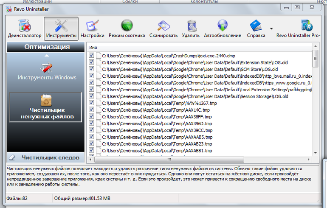This screenshot has height=208, width=327.
Task: Click the Сканировать magnifier icon
Action: point(163,25)
